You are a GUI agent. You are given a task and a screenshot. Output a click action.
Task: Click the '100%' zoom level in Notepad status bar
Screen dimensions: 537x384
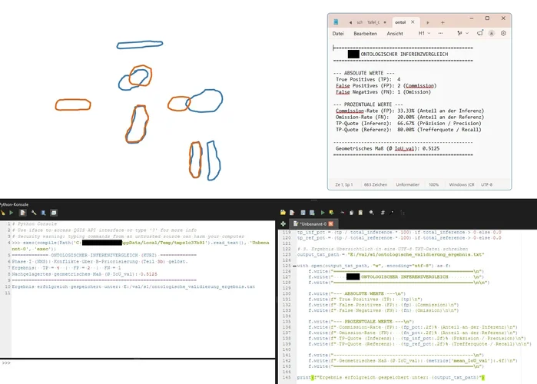coord(433,184)
